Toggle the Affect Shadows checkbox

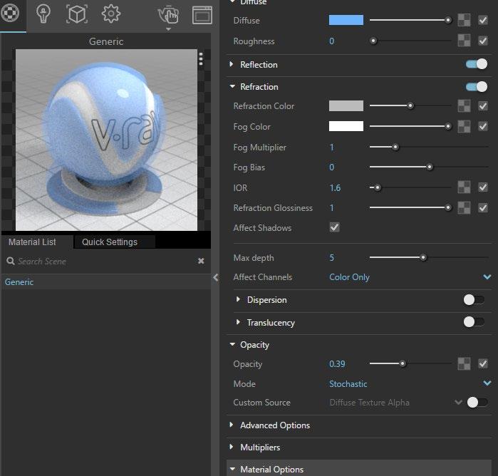point(334,227)
